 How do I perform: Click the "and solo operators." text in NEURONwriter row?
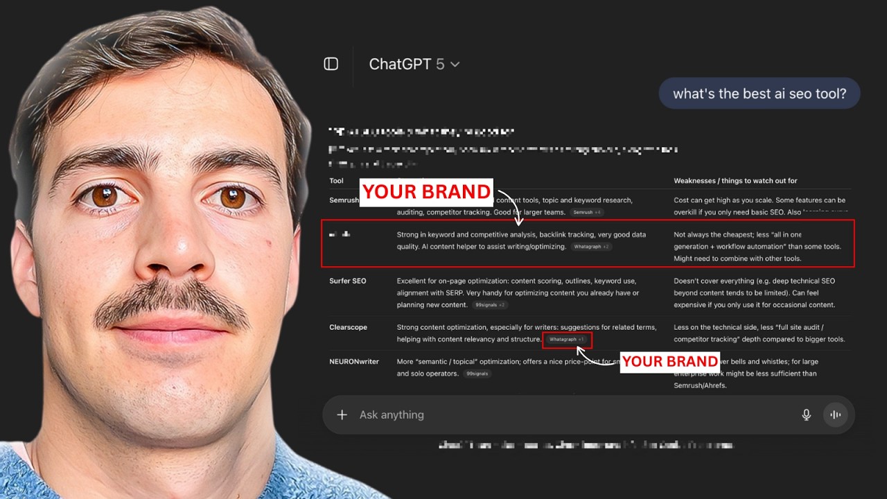(x=428, y=374)
